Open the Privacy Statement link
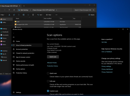The height and width of the screenshot is (96, 130). (x=107, y=72)
